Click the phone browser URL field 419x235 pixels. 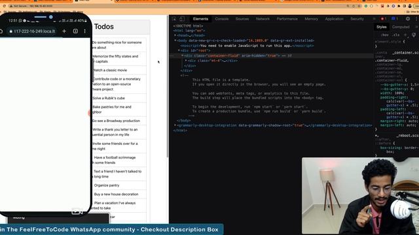click(x=32, y=31)
